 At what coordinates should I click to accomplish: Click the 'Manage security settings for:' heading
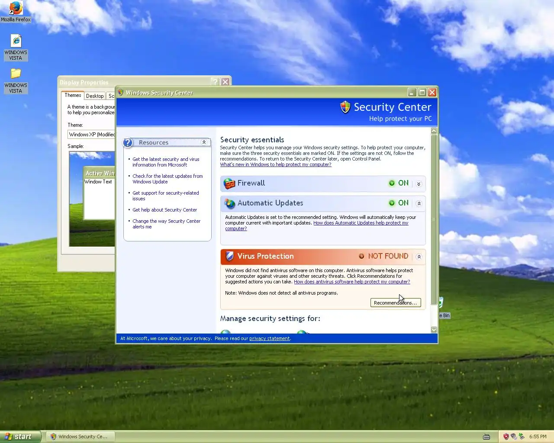270,318
